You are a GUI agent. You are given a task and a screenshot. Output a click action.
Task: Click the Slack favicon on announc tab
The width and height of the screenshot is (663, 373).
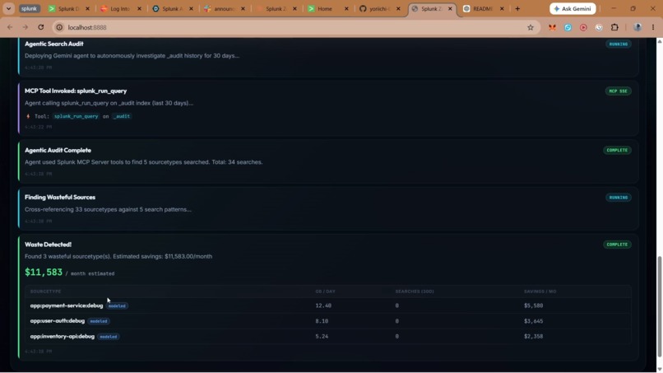click(x=207, y=8)
